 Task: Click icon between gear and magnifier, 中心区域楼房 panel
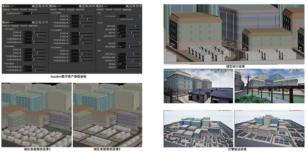[x=84, y=6]
